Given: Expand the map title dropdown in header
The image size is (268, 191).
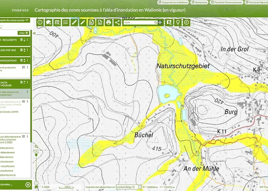Looking at the screenshot, I should (27, 20).
